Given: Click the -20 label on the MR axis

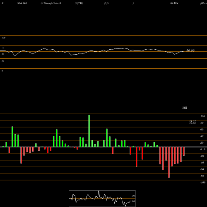Looking at the screenshot, I should [x=202, y=156].
